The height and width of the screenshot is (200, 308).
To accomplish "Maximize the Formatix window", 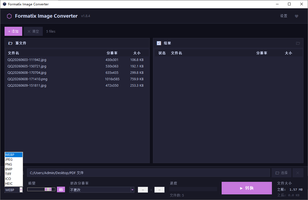I will pyautogui.click(x=289, y=4).
